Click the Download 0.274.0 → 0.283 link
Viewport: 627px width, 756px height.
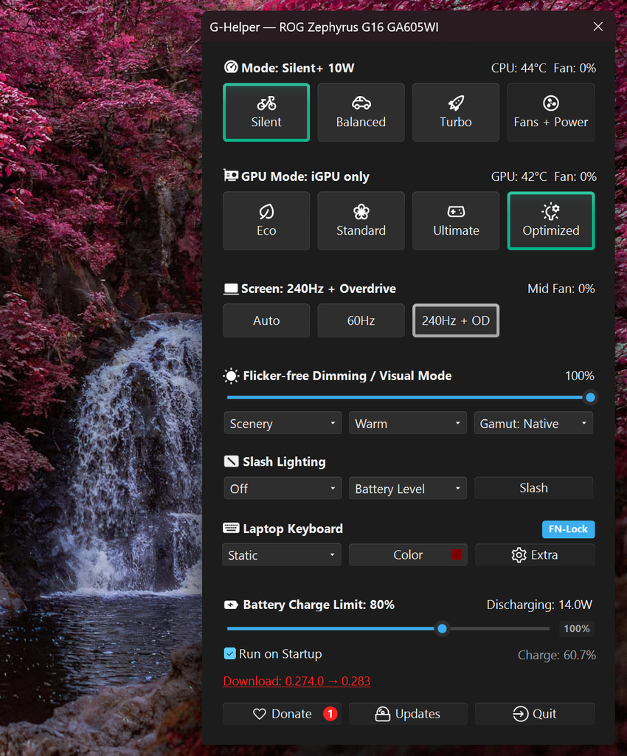tap(297, 681)
